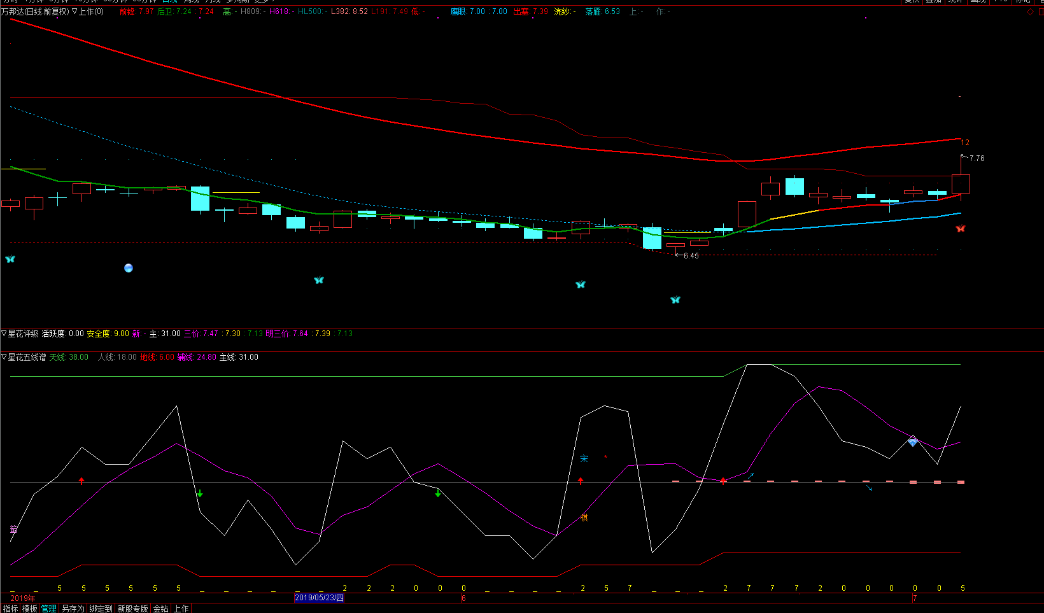The height and width of the screenshot is (613, 1044).
Task: Click the 人线: 18.00 value
Action: coord(117,357)
